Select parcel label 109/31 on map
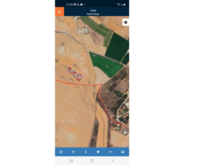Image resolution: width=220 pixels, height=165 pixels. tap(75, 74)
